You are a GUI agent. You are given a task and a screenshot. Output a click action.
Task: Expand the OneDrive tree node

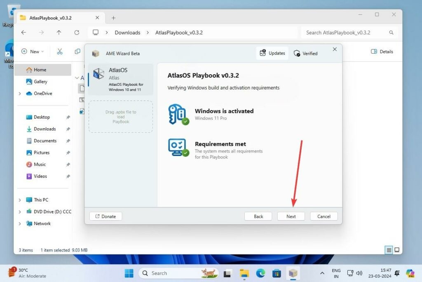tap(19, 94)
